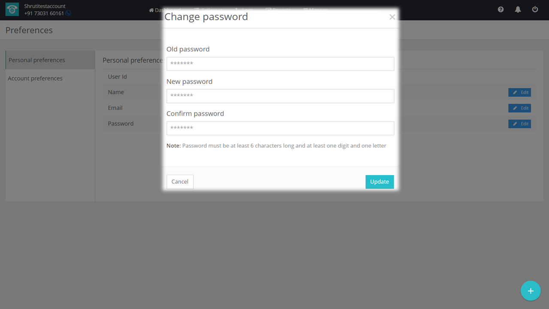The height and width of the screenshot is (309, 549).
Task: Focus the Old password field
Action: click(280, 64)
